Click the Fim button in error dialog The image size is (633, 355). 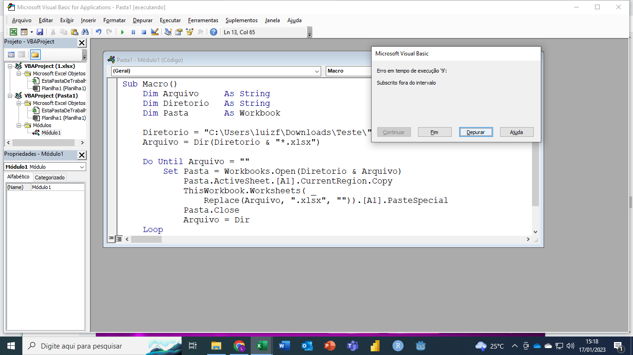click(435, 132)
